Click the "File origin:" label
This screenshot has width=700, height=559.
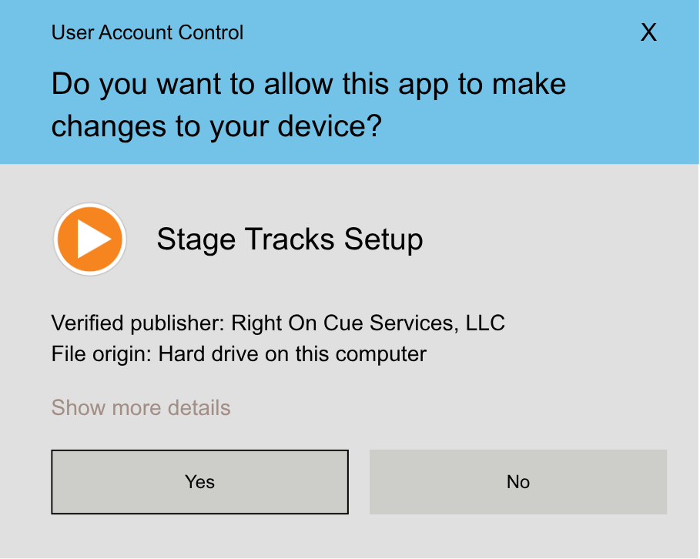pos(102,354)
